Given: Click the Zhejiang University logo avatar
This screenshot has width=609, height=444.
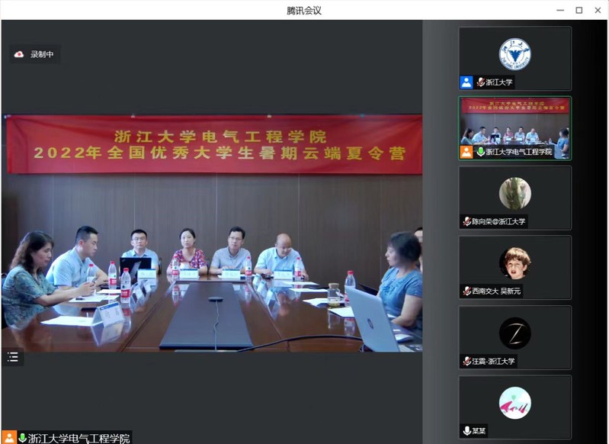Looking at the screenshot, I should pos(514,53).
